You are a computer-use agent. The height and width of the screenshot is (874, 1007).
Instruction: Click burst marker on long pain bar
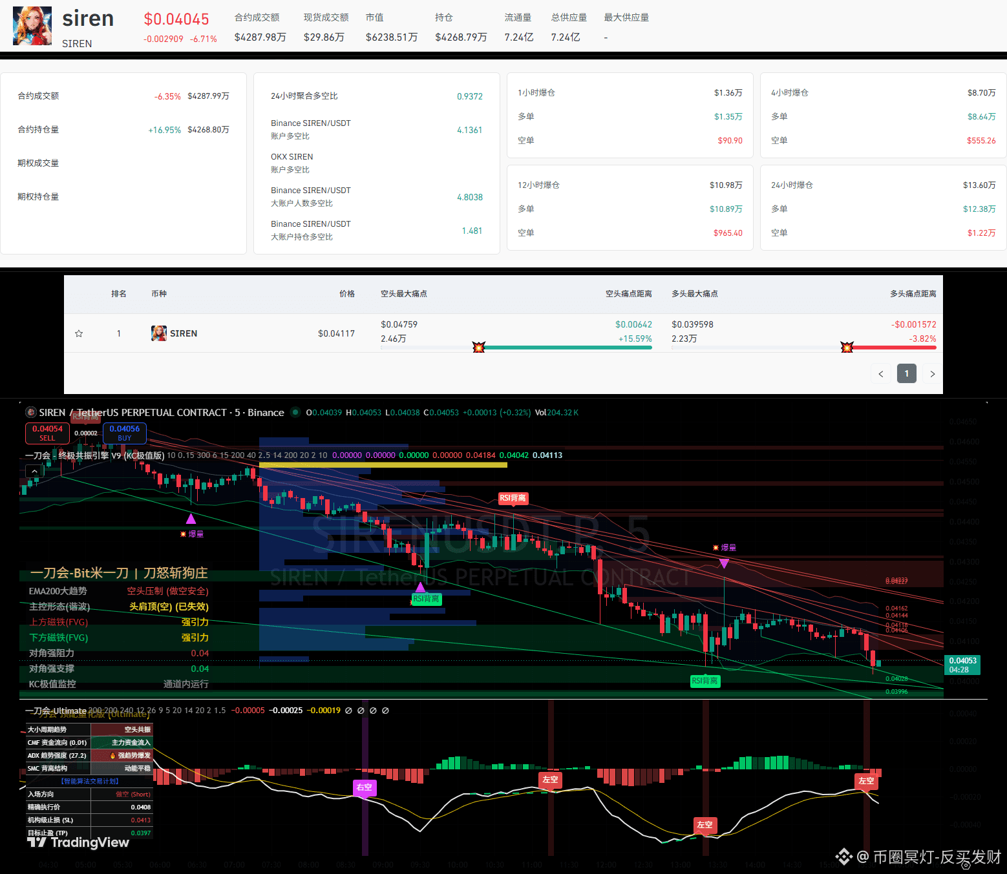[847, 348]
